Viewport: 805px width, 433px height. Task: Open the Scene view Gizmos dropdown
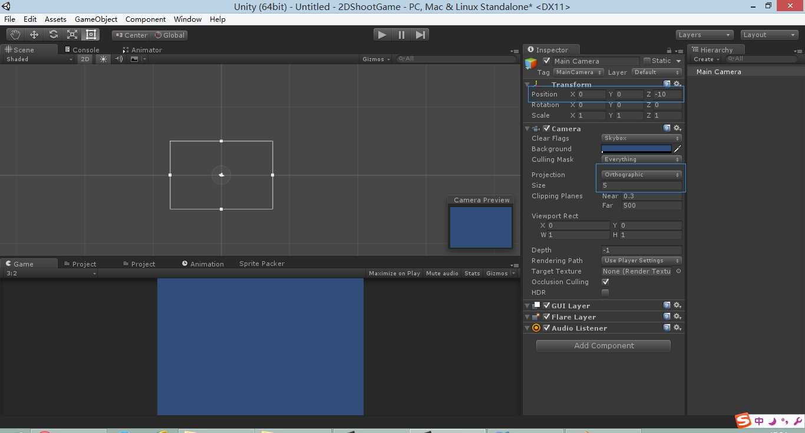pyautogui.click(x=376, y=59)
